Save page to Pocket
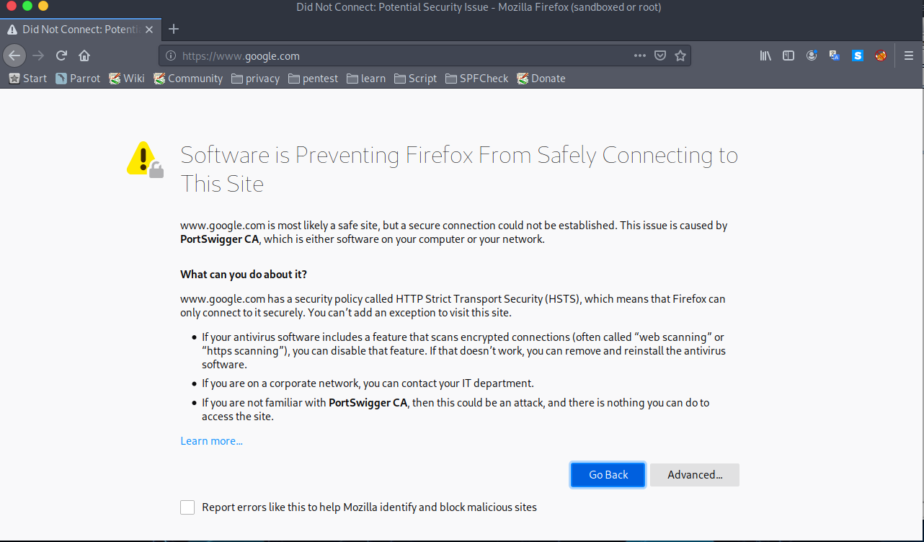The height and width of the screenshot is (542, 924). click(660, 55)
